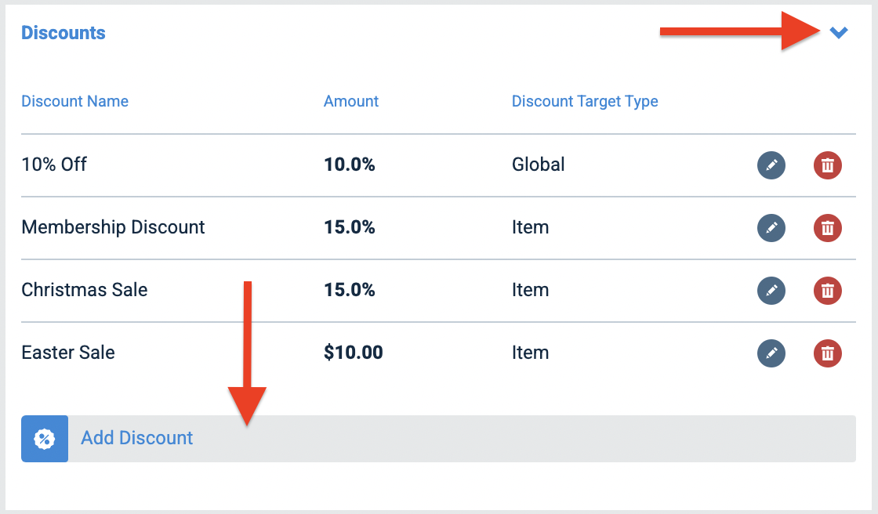Select the 10% Off discount row
The image size is (878, 514).
click(53, 165)
